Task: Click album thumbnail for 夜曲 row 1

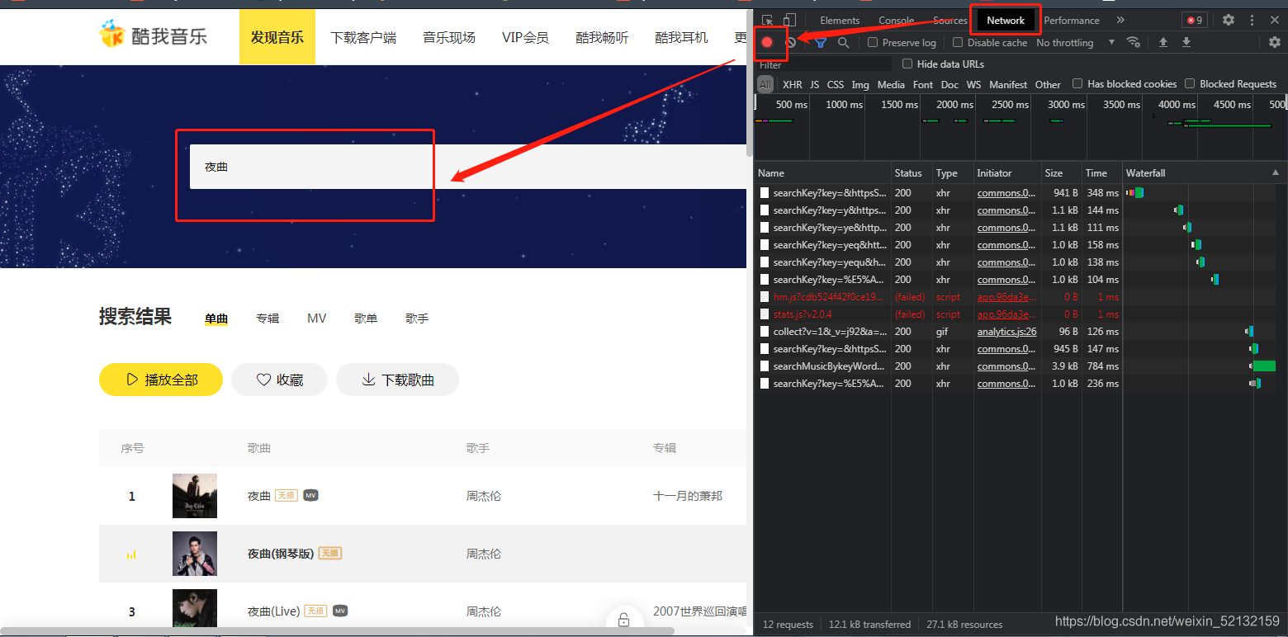Action: pos(195,496)
